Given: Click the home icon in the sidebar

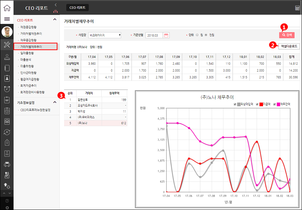Looking at the screenshot, I should (7, 7).
